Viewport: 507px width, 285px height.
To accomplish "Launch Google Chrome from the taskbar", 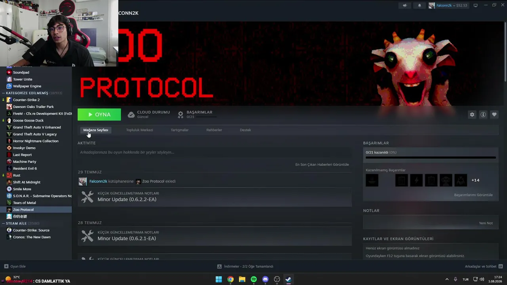I will tap(230, 279).
